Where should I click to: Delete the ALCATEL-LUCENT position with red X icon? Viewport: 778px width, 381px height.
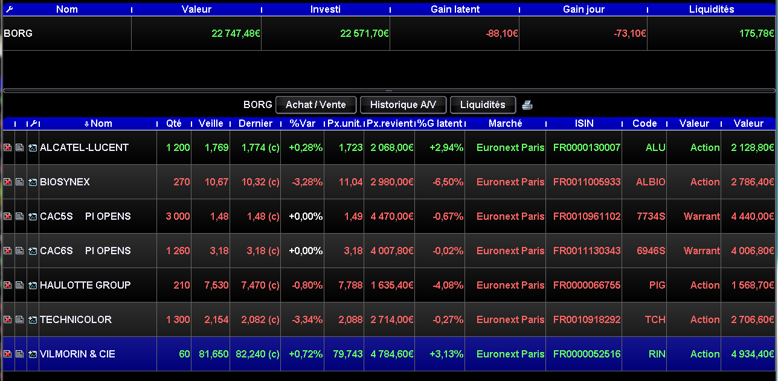[8, 147]
